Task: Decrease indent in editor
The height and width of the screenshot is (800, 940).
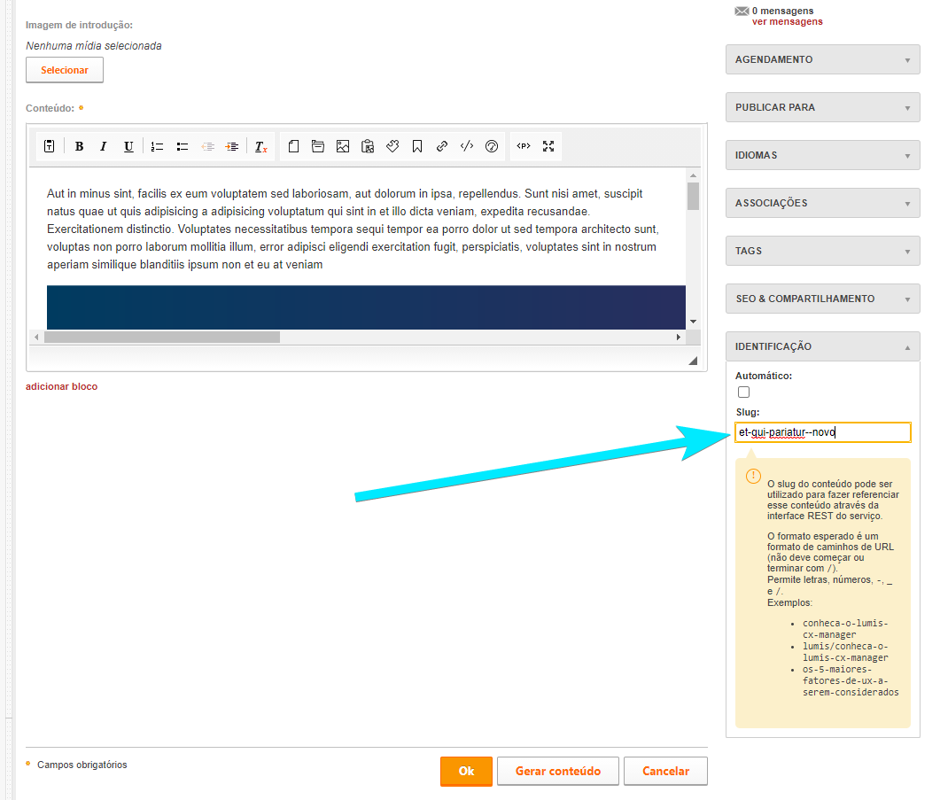Action: click(207, 146)
